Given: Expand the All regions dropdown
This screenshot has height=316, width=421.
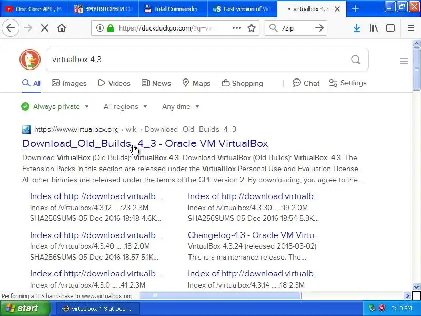Looking at the screenshot, I should [125, 107].
